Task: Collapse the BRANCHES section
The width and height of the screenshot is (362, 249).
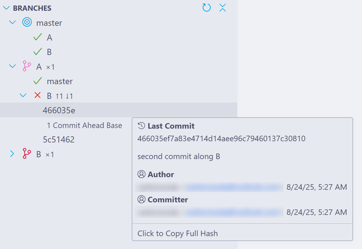Action: 6,8
